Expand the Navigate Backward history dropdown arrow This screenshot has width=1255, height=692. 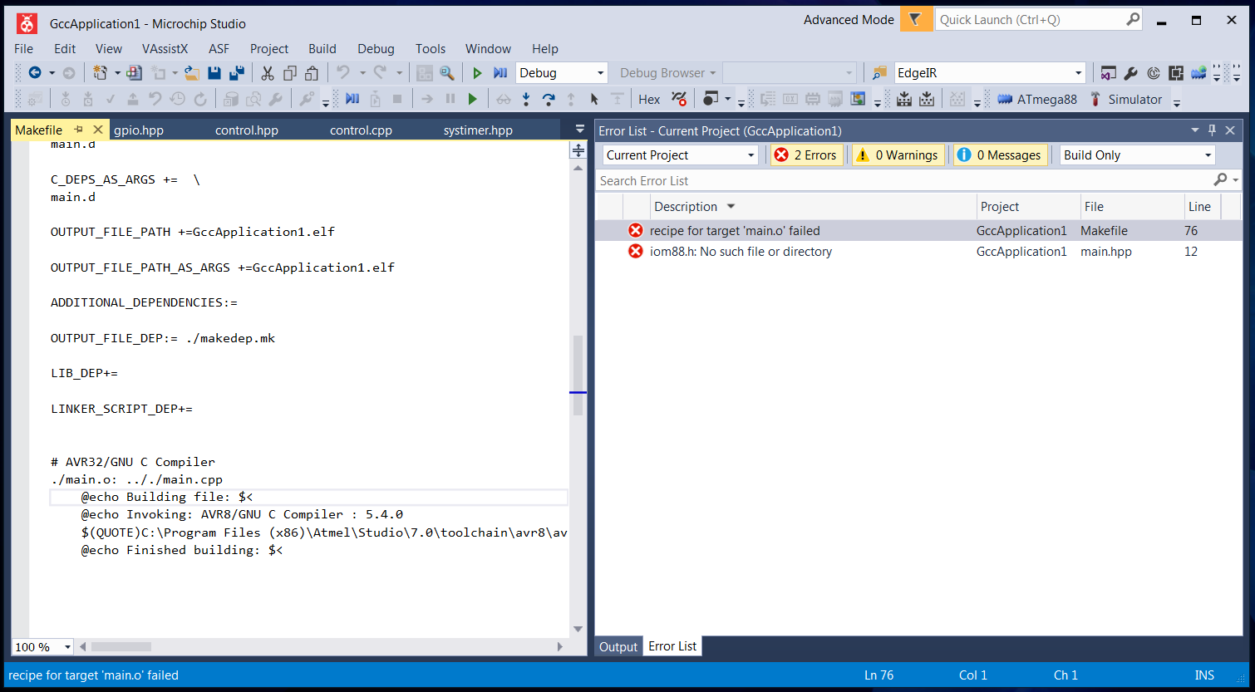click(52, 73)
